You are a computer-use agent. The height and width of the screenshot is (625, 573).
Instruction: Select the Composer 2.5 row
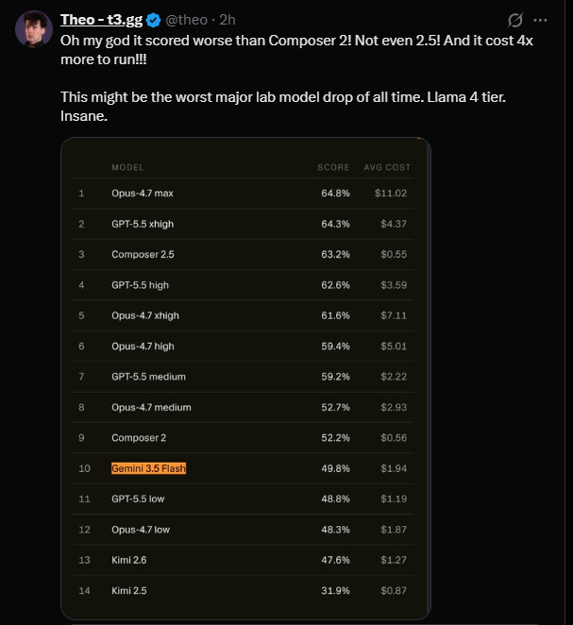243,254
